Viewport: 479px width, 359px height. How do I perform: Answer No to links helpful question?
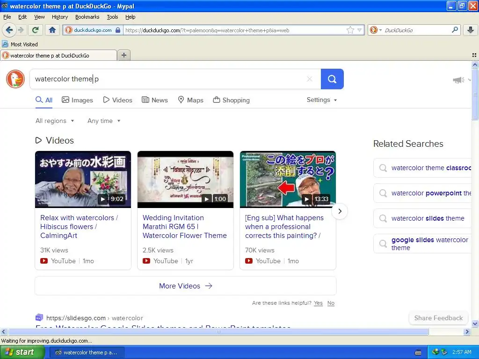(331, 303)
